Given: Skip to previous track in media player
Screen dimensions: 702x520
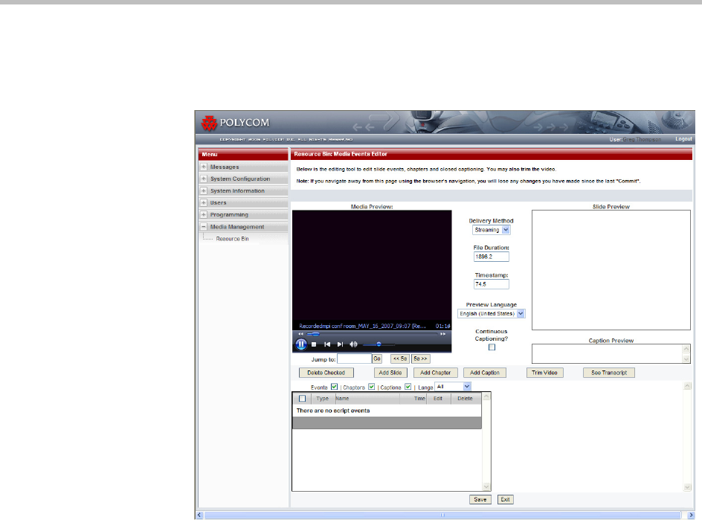Looking at the screenshot, I should [x=327, y=344].
